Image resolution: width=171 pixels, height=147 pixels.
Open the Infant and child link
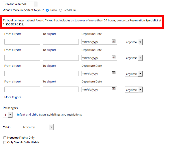tap(28, 114)
